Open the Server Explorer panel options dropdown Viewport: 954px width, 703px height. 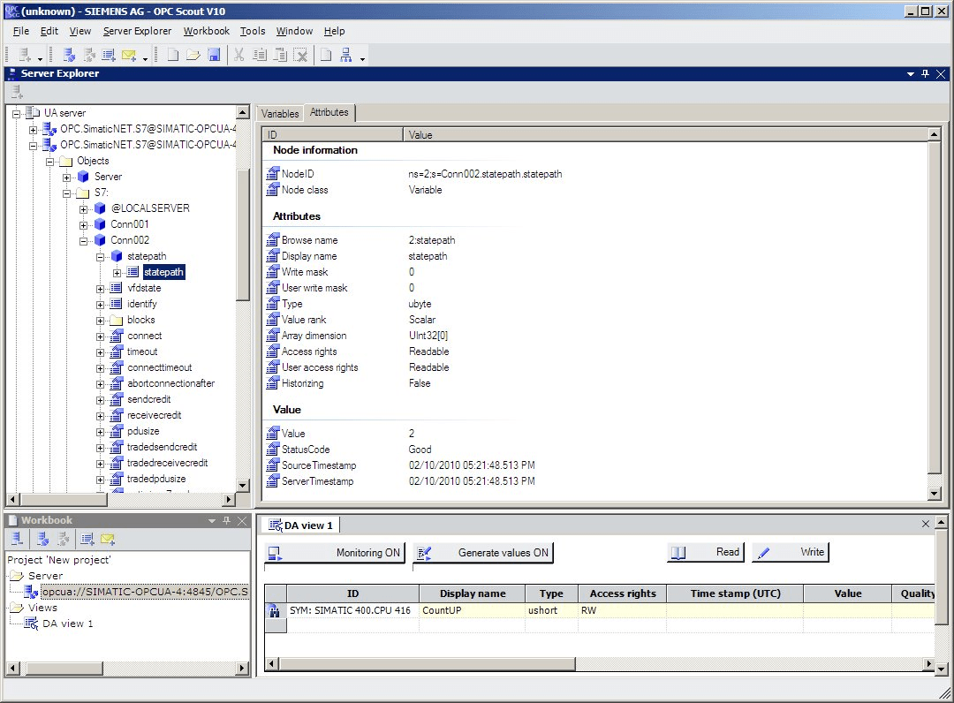[910, 74]
